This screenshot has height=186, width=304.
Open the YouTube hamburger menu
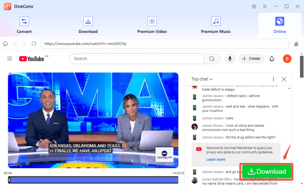[x=10, y=59]
